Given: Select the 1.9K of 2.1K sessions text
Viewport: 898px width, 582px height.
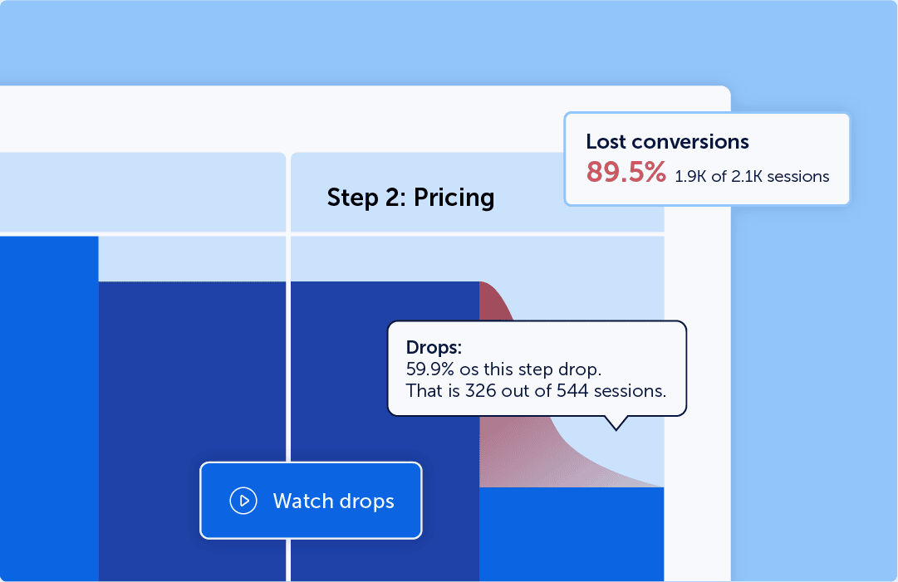Looking at the screenshot, I should tap(752, 176).
